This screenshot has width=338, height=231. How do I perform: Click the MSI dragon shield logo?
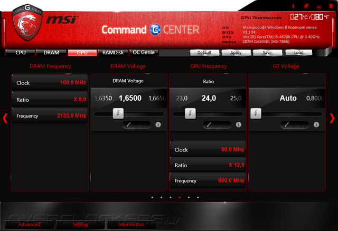(27, 22)
